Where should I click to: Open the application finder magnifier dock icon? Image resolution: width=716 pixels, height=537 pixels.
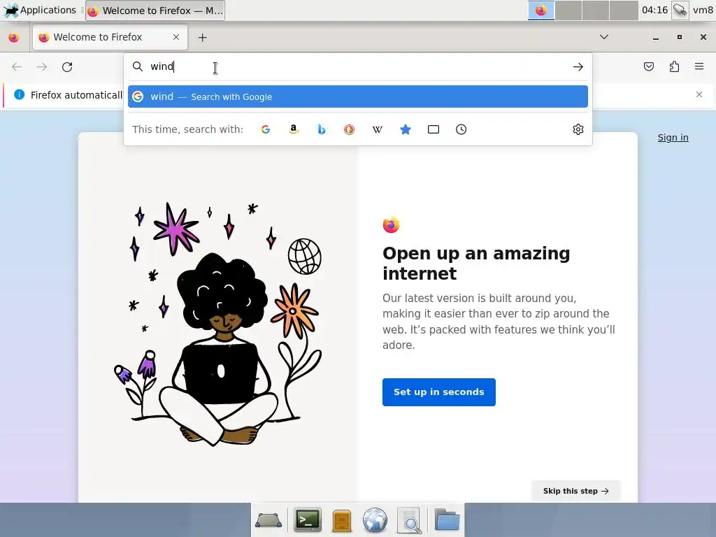click(x=410, y=521)
